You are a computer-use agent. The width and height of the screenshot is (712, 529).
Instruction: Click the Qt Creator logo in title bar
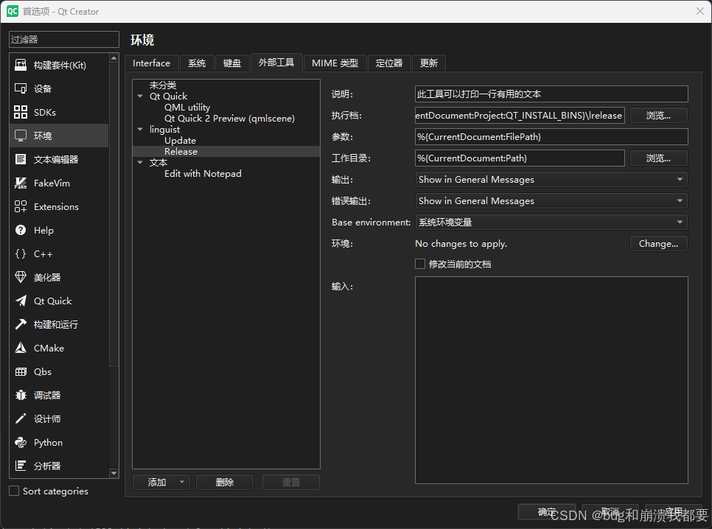tap(13, 11)
